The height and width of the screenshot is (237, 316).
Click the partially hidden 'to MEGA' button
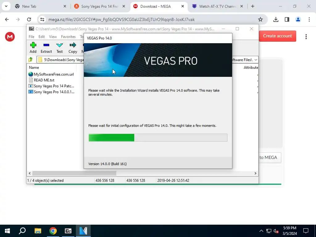pos(270,157)
